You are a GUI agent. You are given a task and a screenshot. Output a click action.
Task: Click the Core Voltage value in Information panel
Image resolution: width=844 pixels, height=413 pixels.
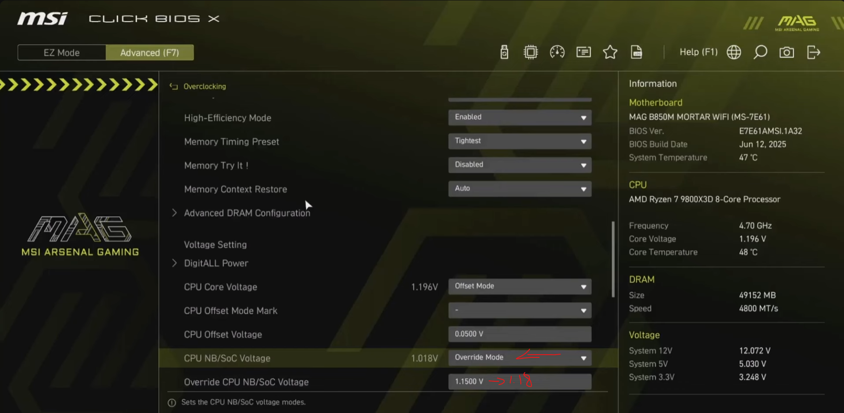[x=753, y=239]
